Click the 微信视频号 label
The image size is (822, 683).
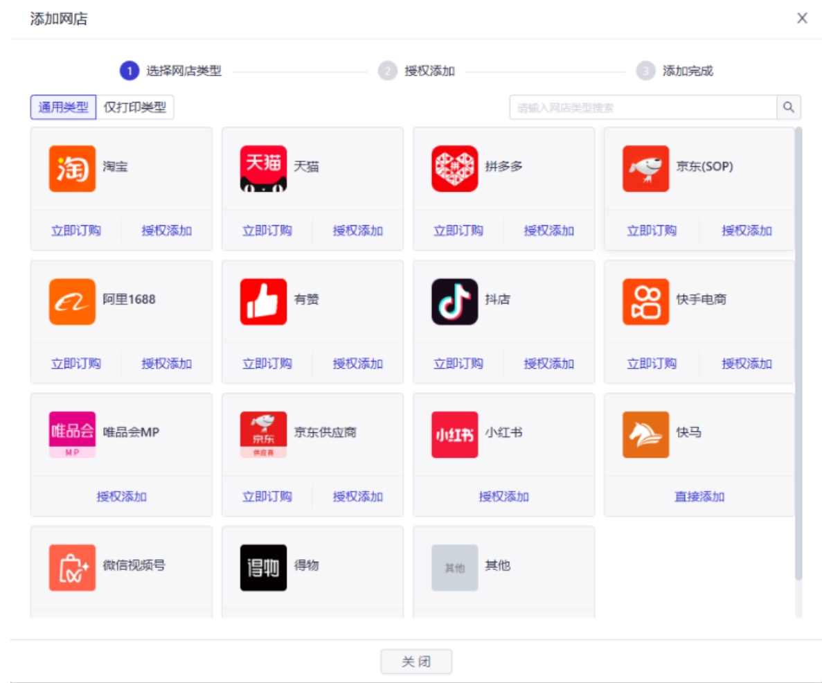tap(134, 565)
